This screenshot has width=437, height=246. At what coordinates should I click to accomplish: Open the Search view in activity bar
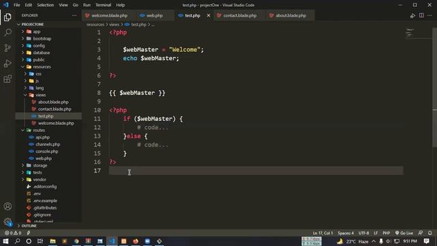click(x=8, y=33)
